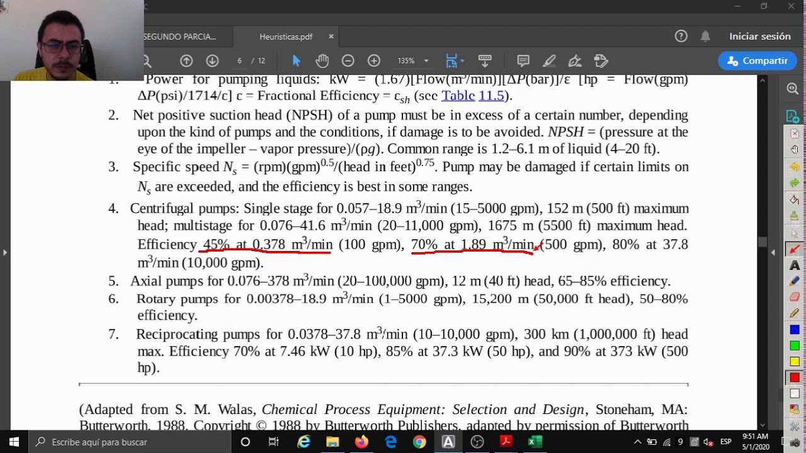Choose the stamp tool in annotation palette

[x=795, y=216]
